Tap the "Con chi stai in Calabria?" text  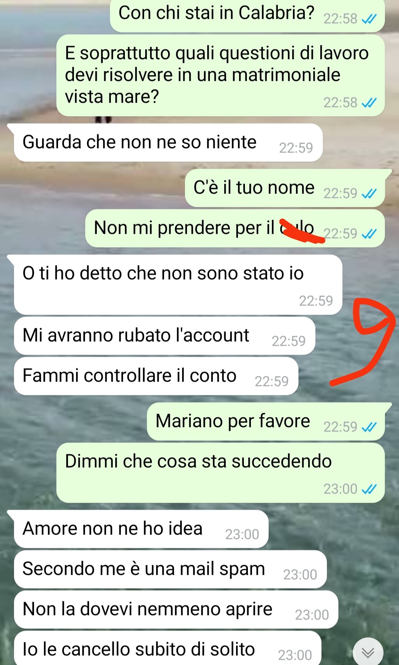[216, 13]
